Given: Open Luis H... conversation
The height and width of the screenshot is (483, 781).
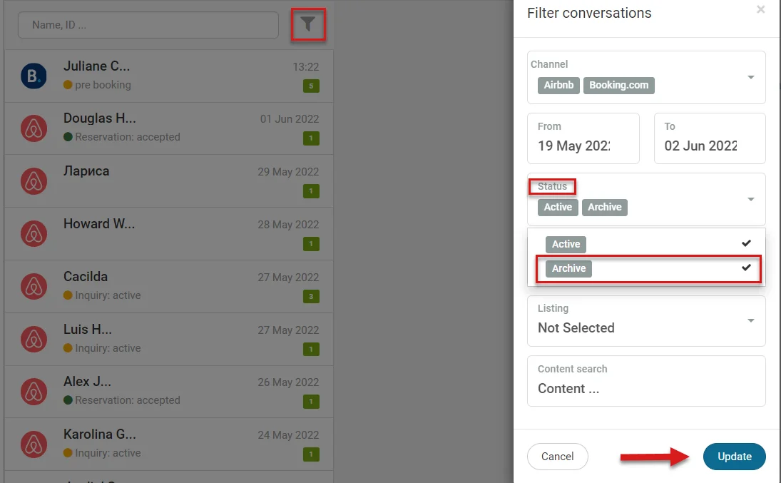Looking at the screenshot, I should point(169,340).
